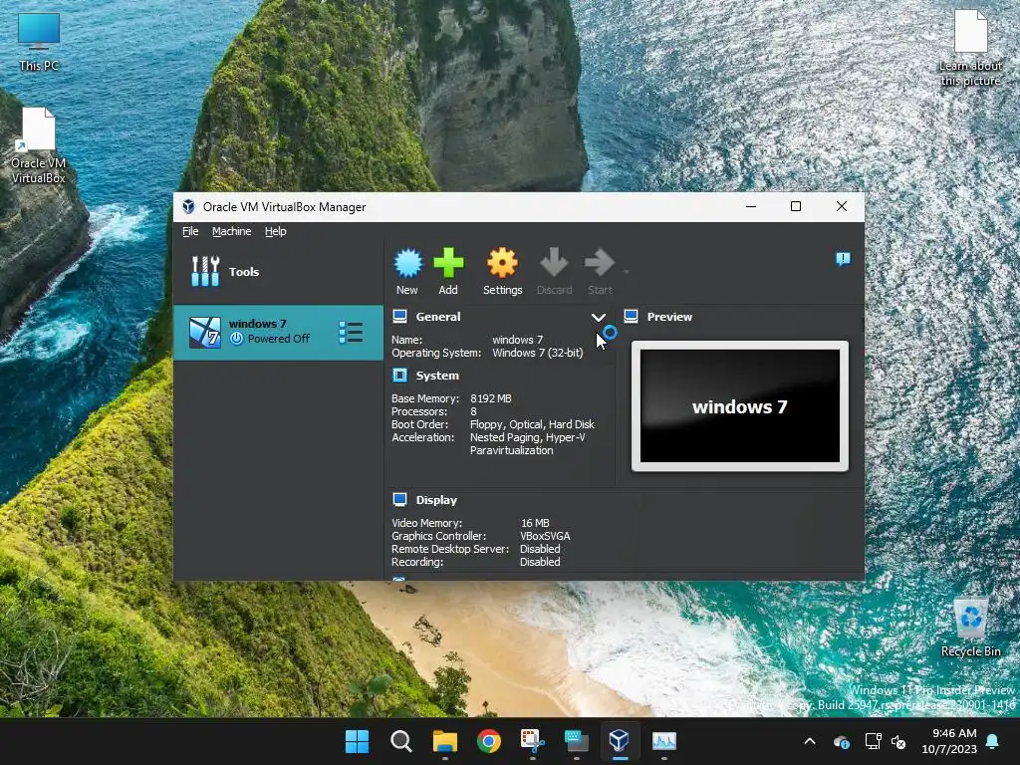Minimize the VirtualBox Manager window
The image size is (1020, 765).
(x=751, y=207)
